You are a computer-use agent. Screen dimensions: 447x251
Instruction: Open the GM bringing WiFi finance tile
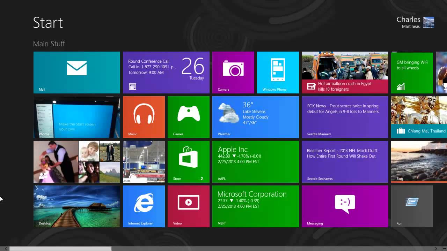pos(412,73)
